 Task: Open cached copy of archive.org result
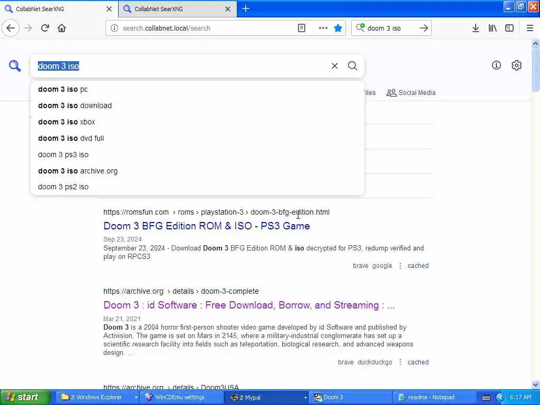click(418, 362)
